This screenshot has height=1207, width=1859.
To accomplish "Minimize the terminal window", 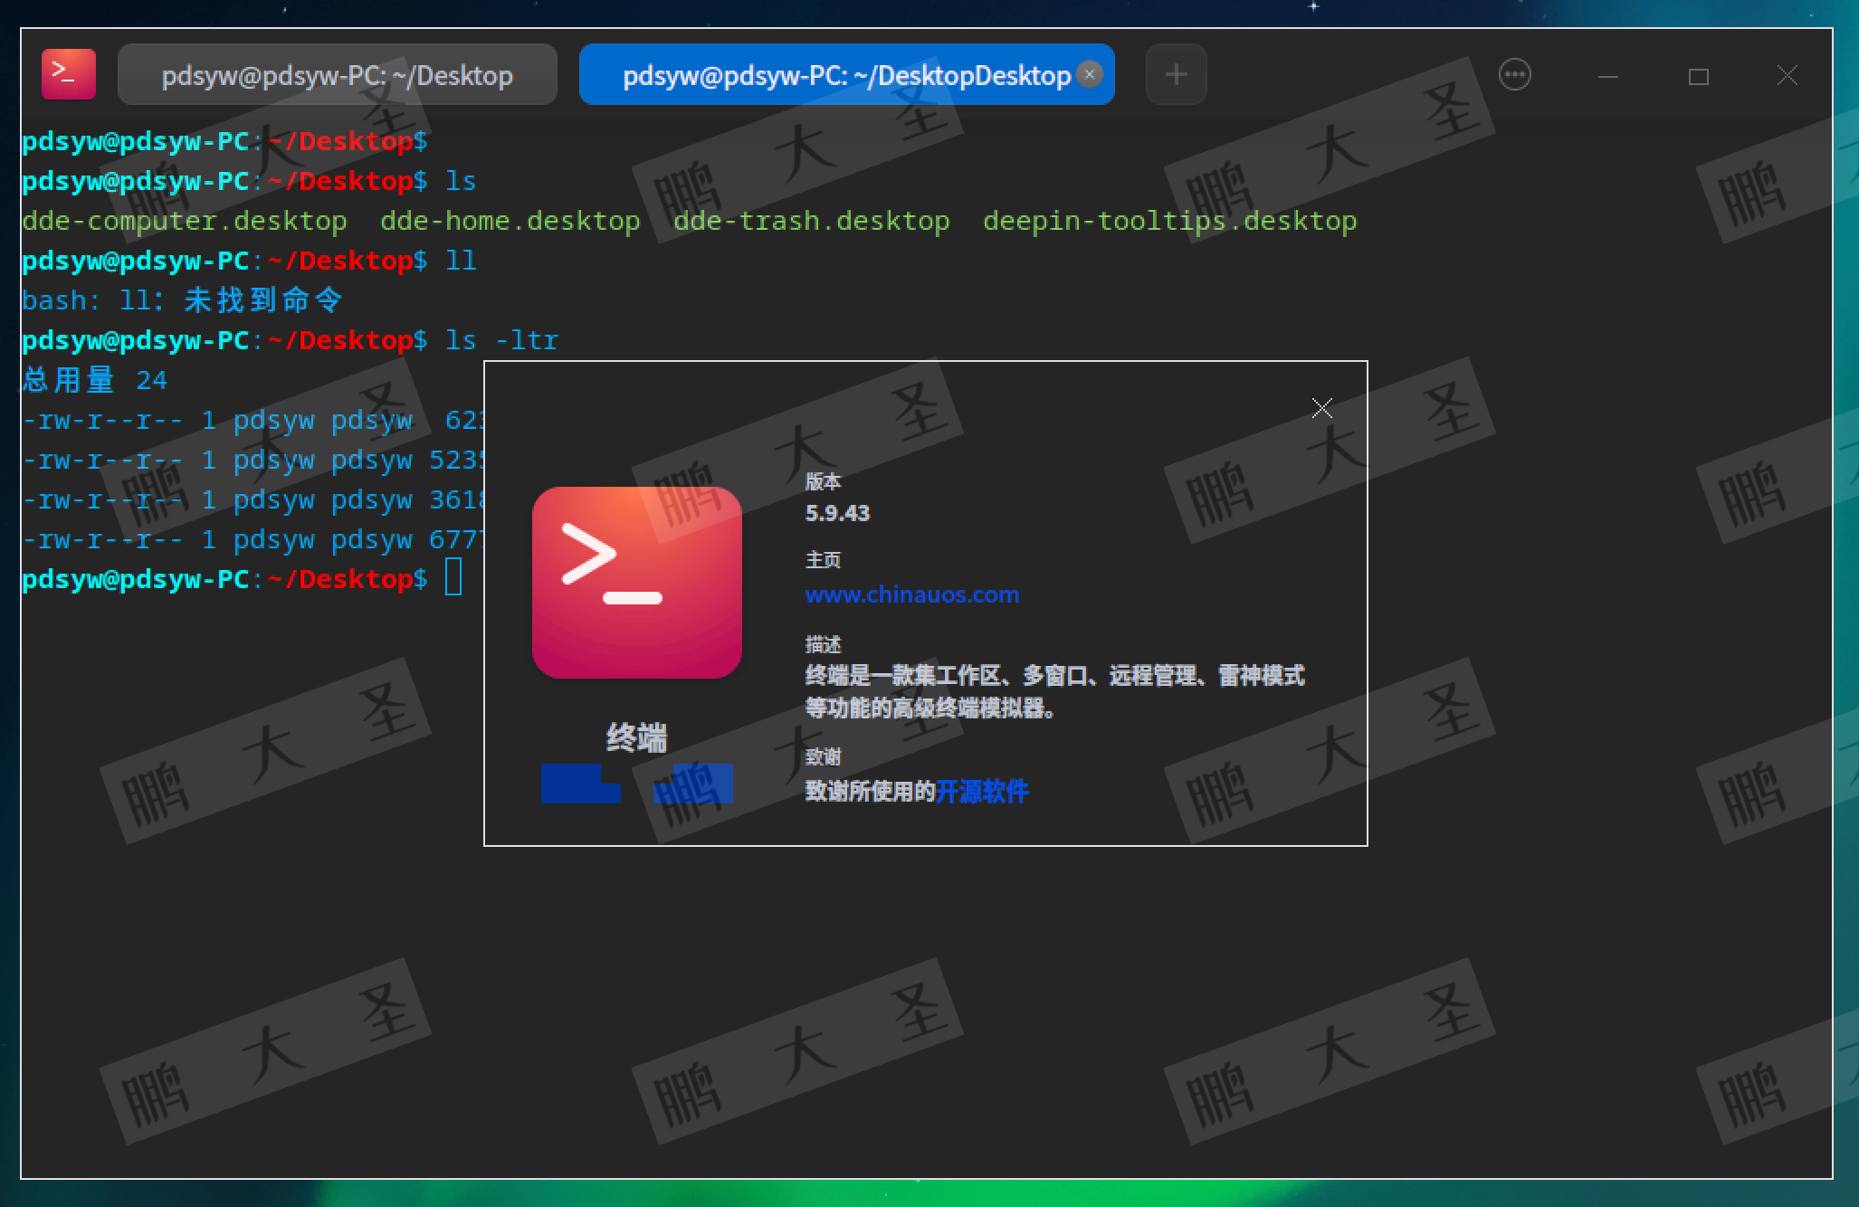I will [x=1608, y=76].
